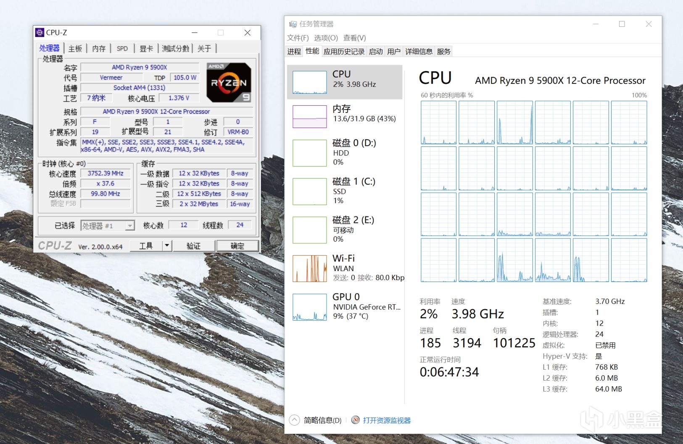
Task: Open the 启动 tab in Task Manager
Action: (376, 52)
